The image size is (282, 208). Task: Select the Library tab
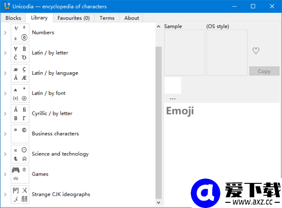click(39, 18)
